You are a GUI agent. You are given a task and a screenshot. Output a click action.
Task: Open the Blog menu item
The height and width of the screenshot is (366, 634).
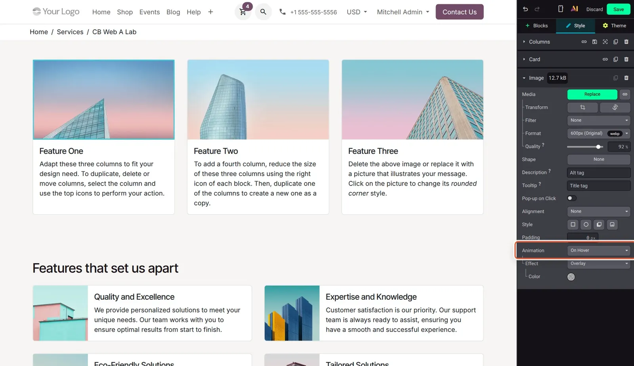click(173, 12)
